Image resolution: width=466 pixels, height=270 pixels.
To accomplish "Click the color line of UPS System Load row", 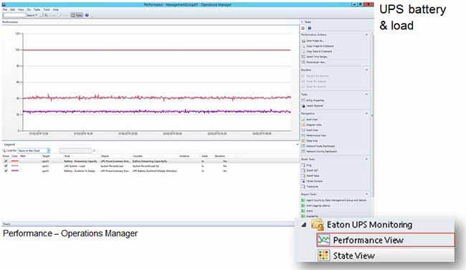I will pos(15,165).
